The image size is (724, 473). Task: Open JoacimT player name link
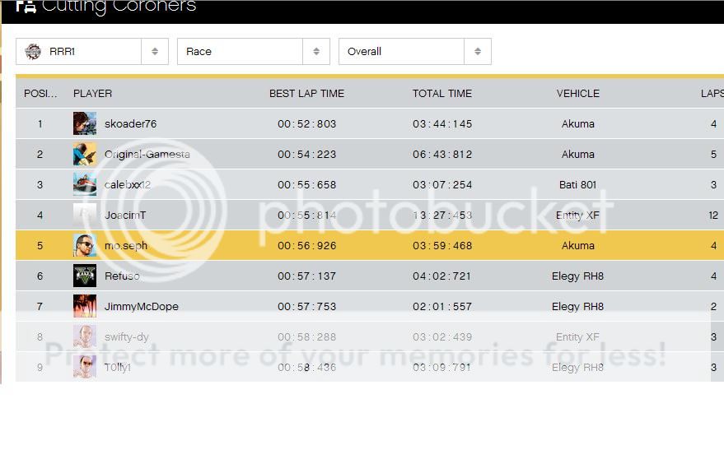tap(125, 216)
